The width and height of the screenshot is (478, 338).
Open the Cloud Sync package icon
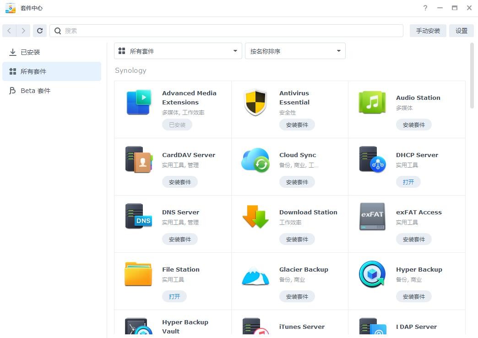[x=255, y=160]
